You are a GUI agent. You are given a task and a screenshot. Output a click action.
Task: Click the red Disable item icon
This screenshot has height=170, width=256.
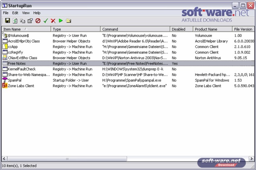pyautogui.click(x=38, y=21)
